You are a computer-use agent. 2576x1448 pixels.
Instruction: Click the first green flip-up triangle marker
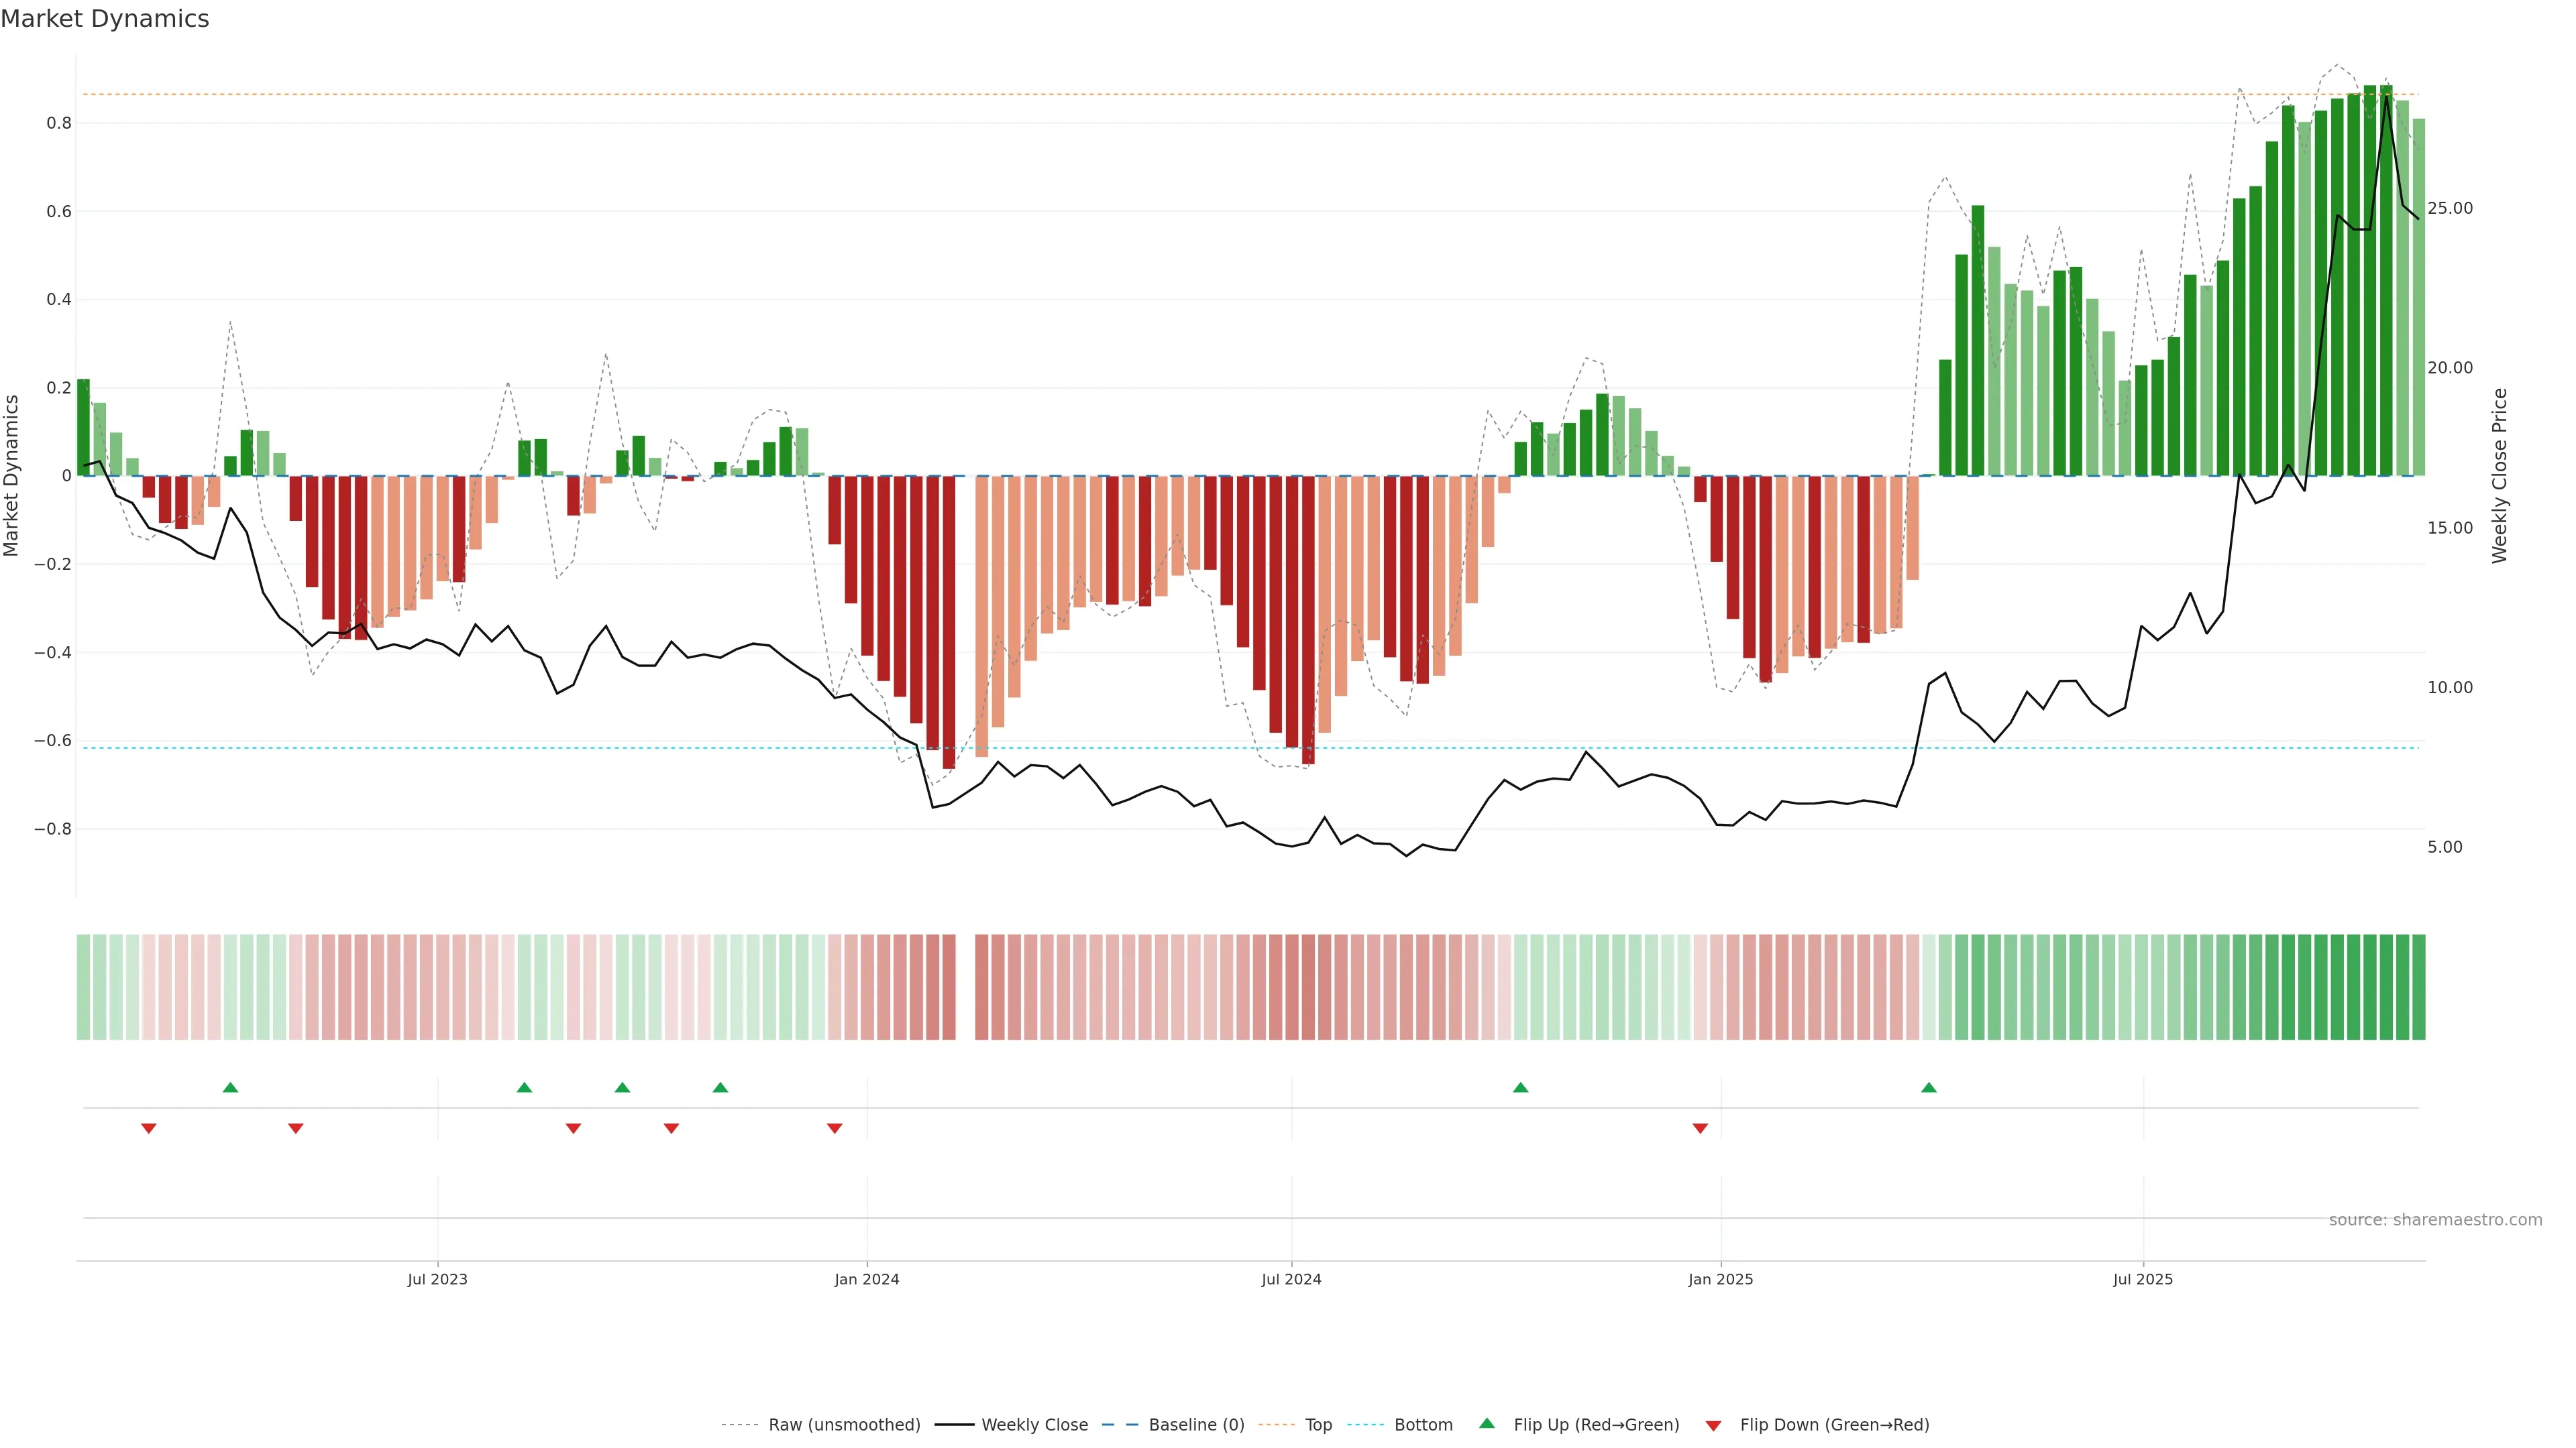point(230,1087)
